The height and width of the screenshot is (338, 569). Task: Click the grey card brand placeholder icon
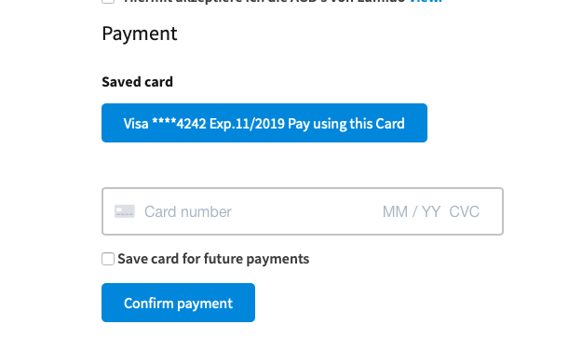125,211
